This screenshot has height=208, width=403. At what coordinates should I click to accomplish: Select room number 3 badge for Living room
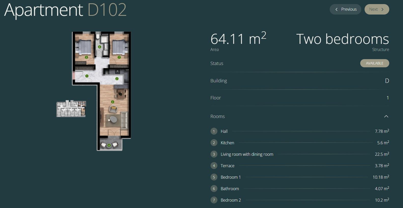pos(214,154)
